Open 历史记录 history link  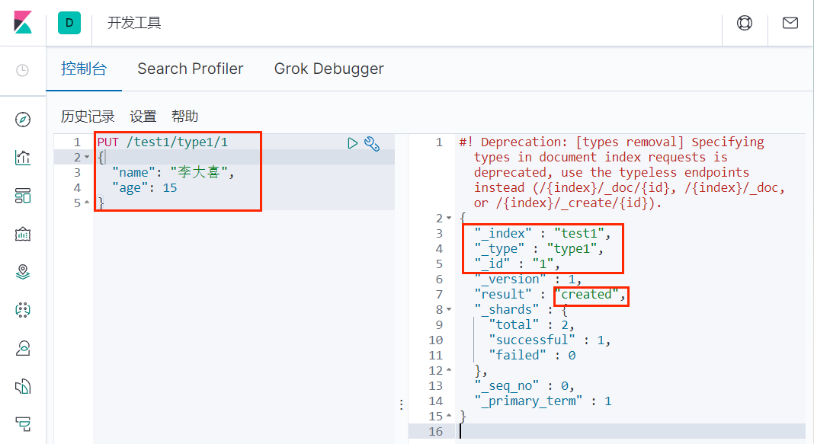tap(88, 117)
